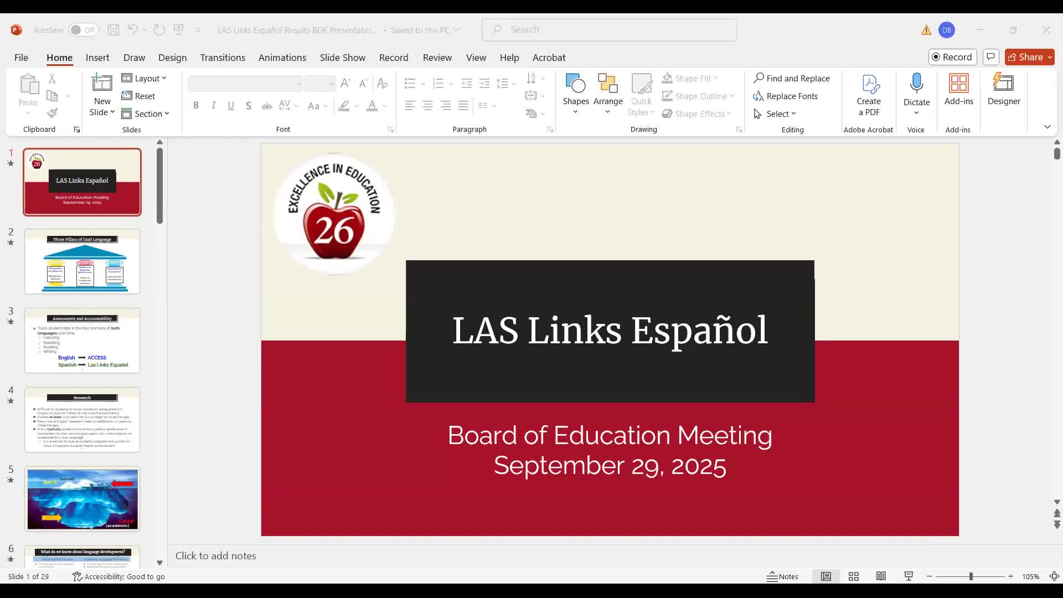Select the Find and Replace tool
1063x598 pixels.
click(x=792, y=78)
